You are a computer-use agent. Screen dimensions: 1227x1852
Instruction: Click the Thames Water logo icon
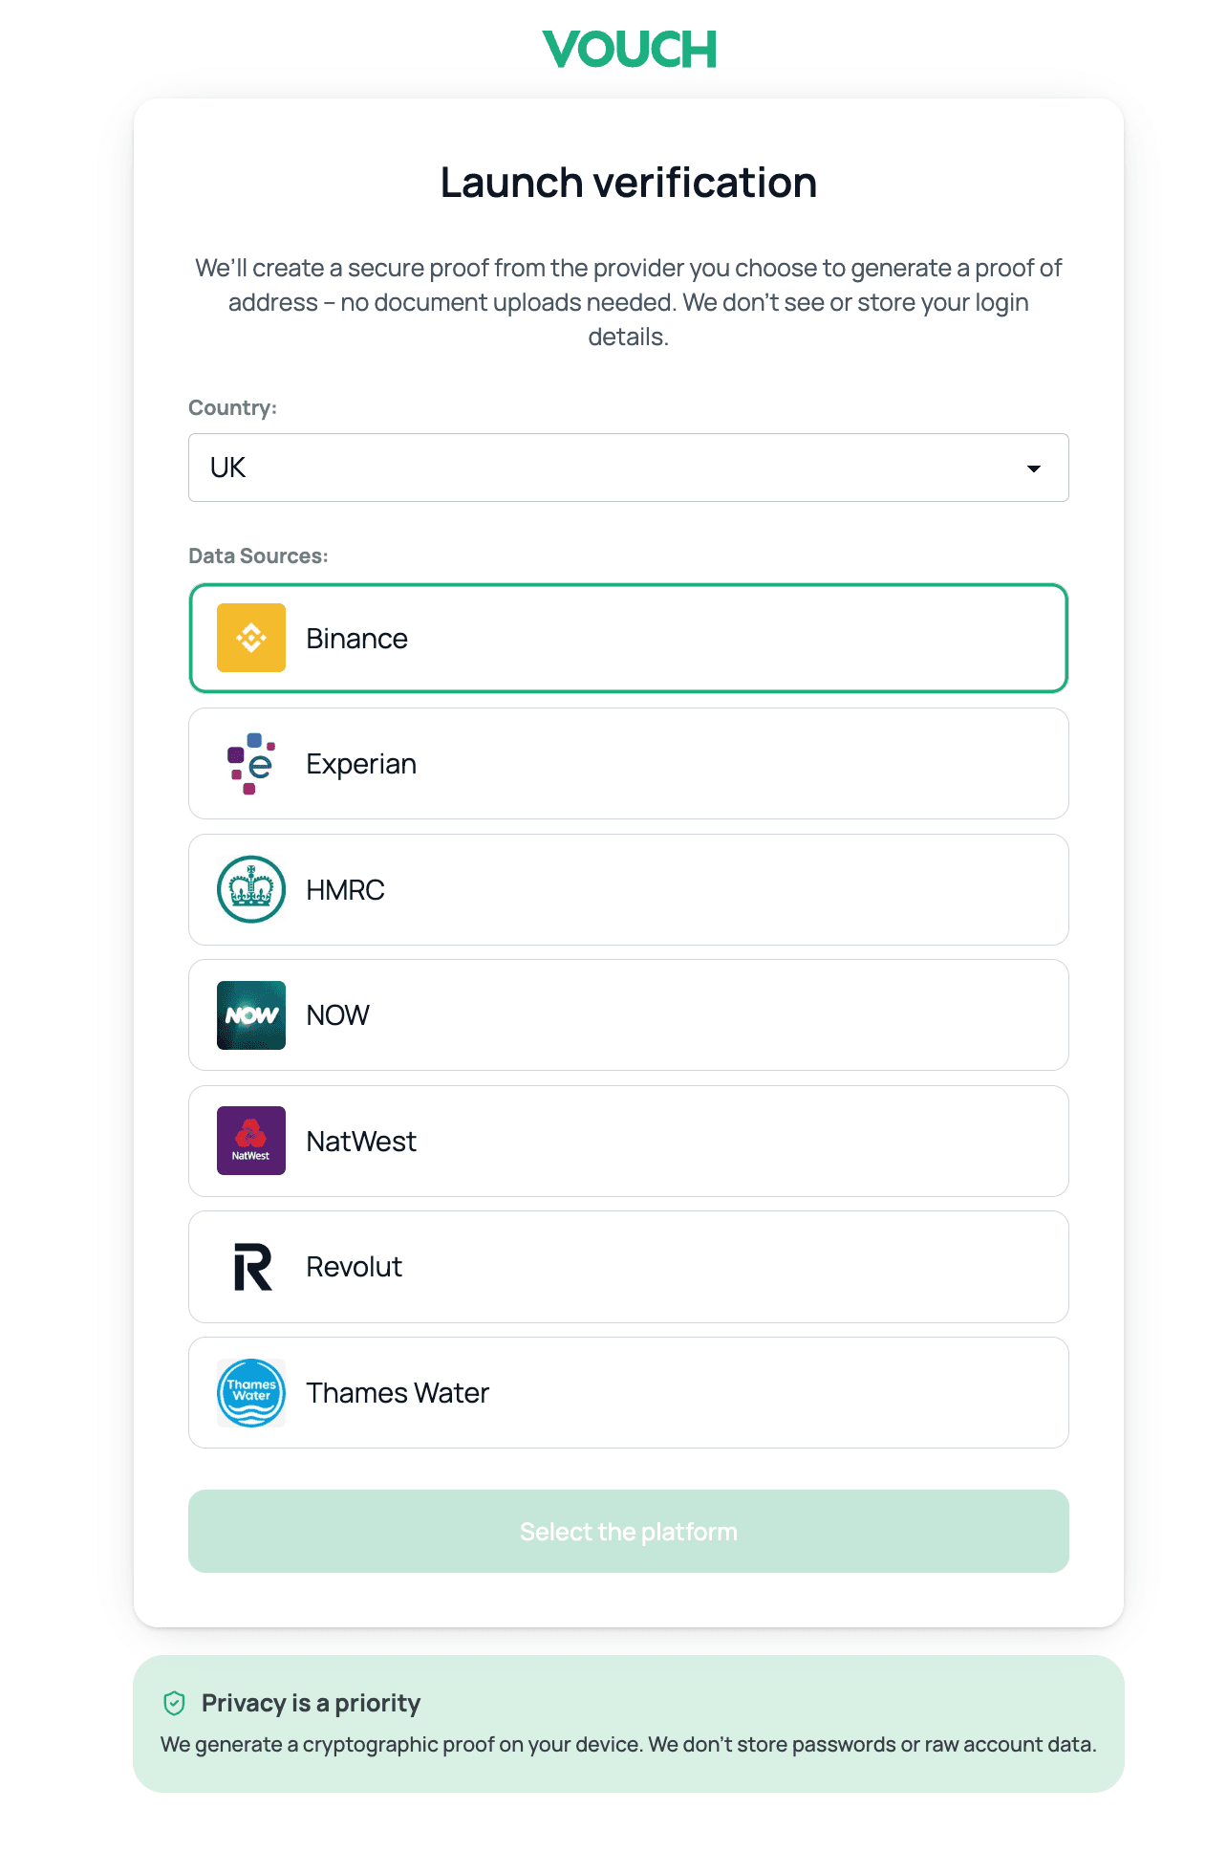point(250,1393)
